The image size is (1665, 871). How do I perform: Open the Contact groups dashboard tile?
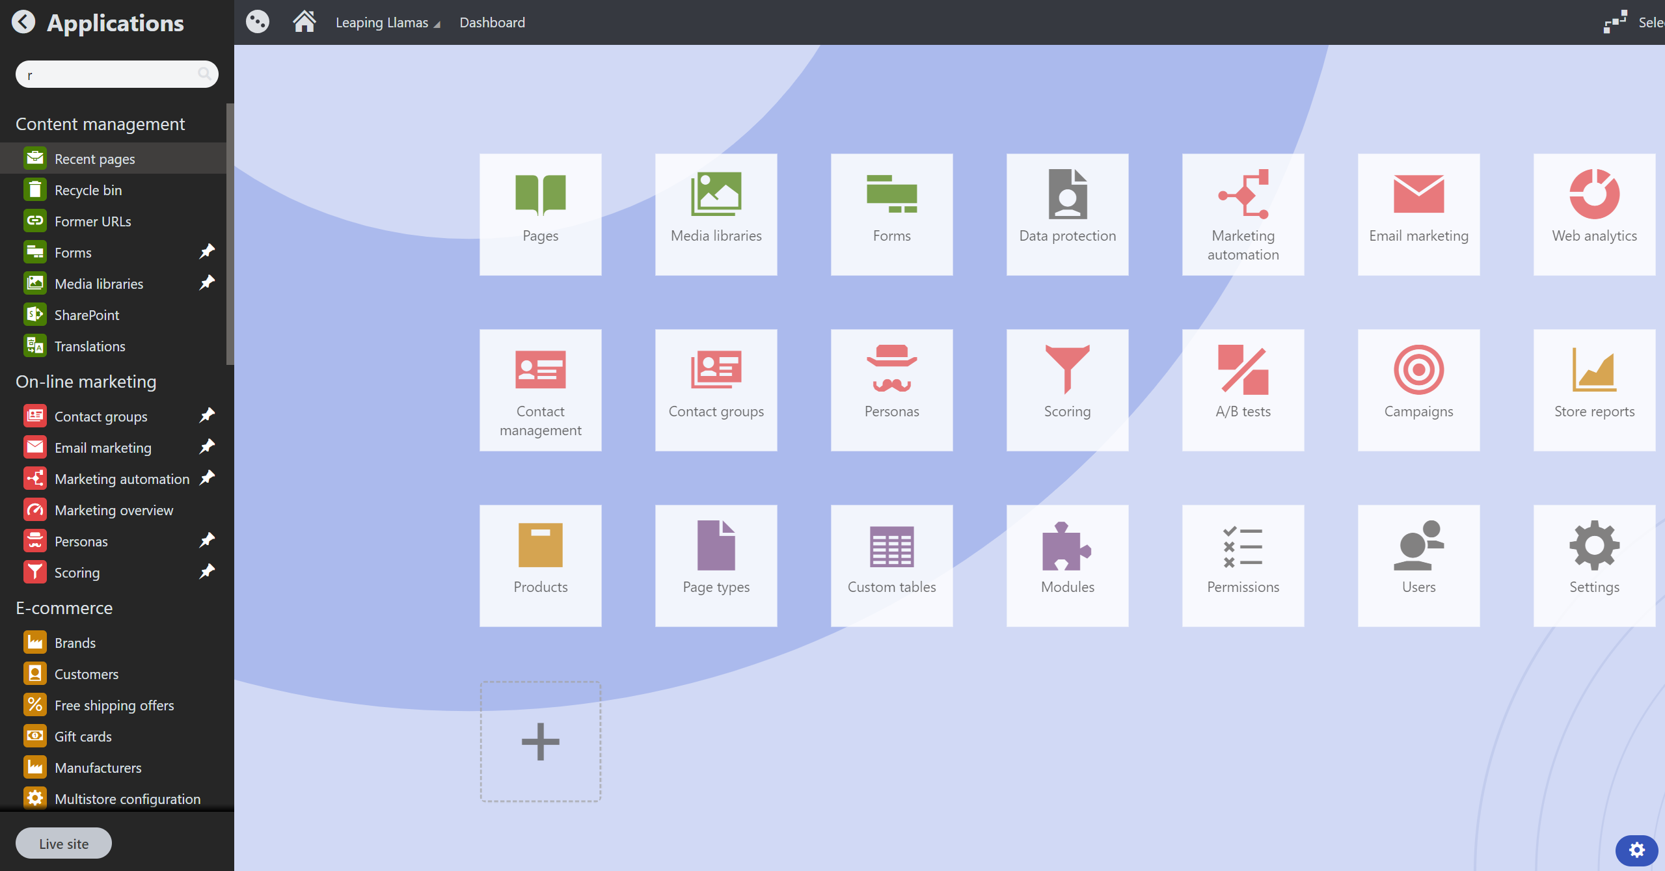click(x=716, y=390)
